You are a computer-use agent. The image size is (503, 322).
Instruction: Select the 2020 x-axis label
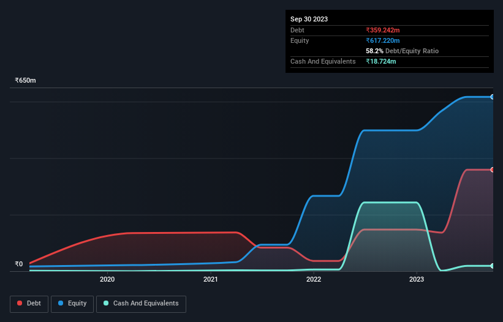tap(107, 279)
